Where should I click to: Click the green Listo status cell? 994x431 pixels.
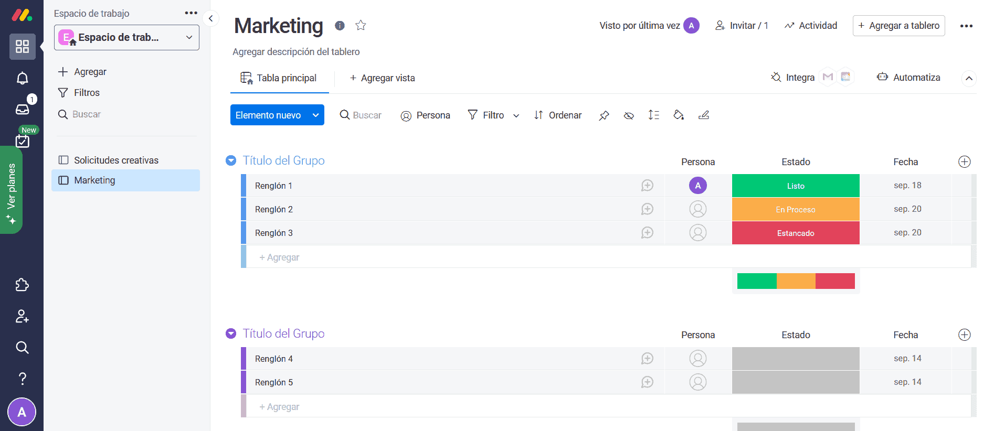pos(796,186)
